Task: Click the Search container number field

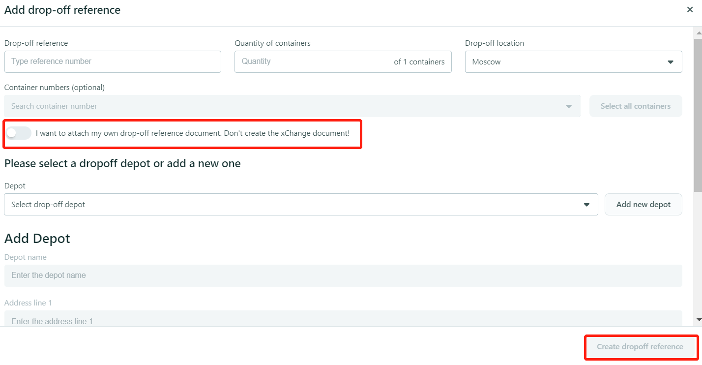Action: [285, 106]
